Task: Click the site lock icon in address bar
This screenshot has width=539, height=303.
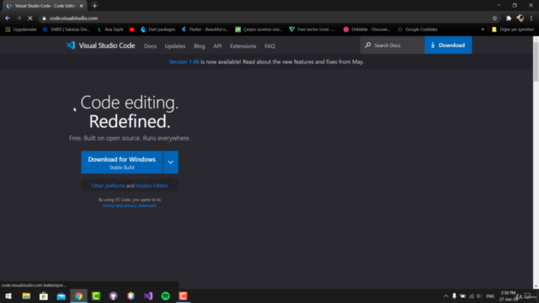Action: 44,19
